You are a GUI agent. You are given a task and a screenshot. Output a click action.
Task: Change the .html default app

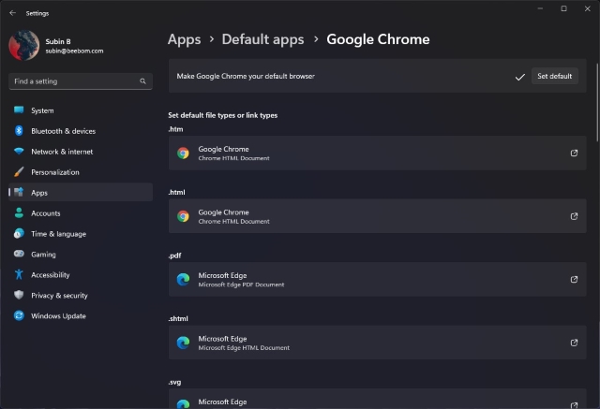[377, 216]
